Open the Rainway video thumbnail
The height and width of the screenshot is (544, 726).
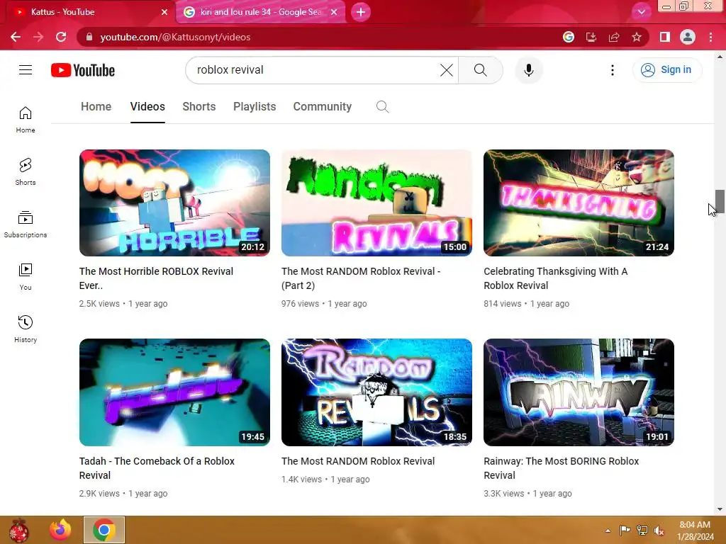[579, 392]
